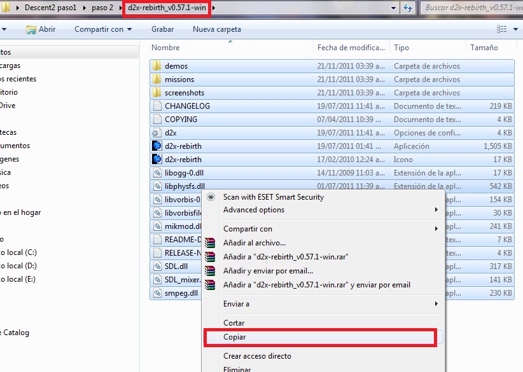This screenshot has height=372, width=523.
Task: Click the demos folder icon
Action: pos(157,66)
